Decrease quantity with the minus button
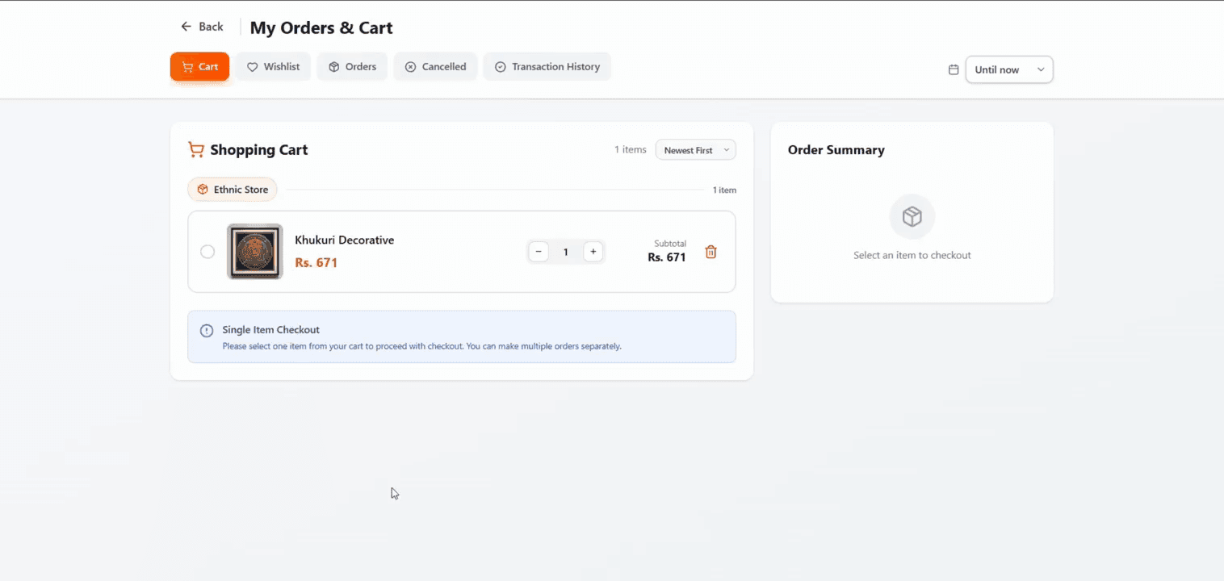 (x=539, y=252)
